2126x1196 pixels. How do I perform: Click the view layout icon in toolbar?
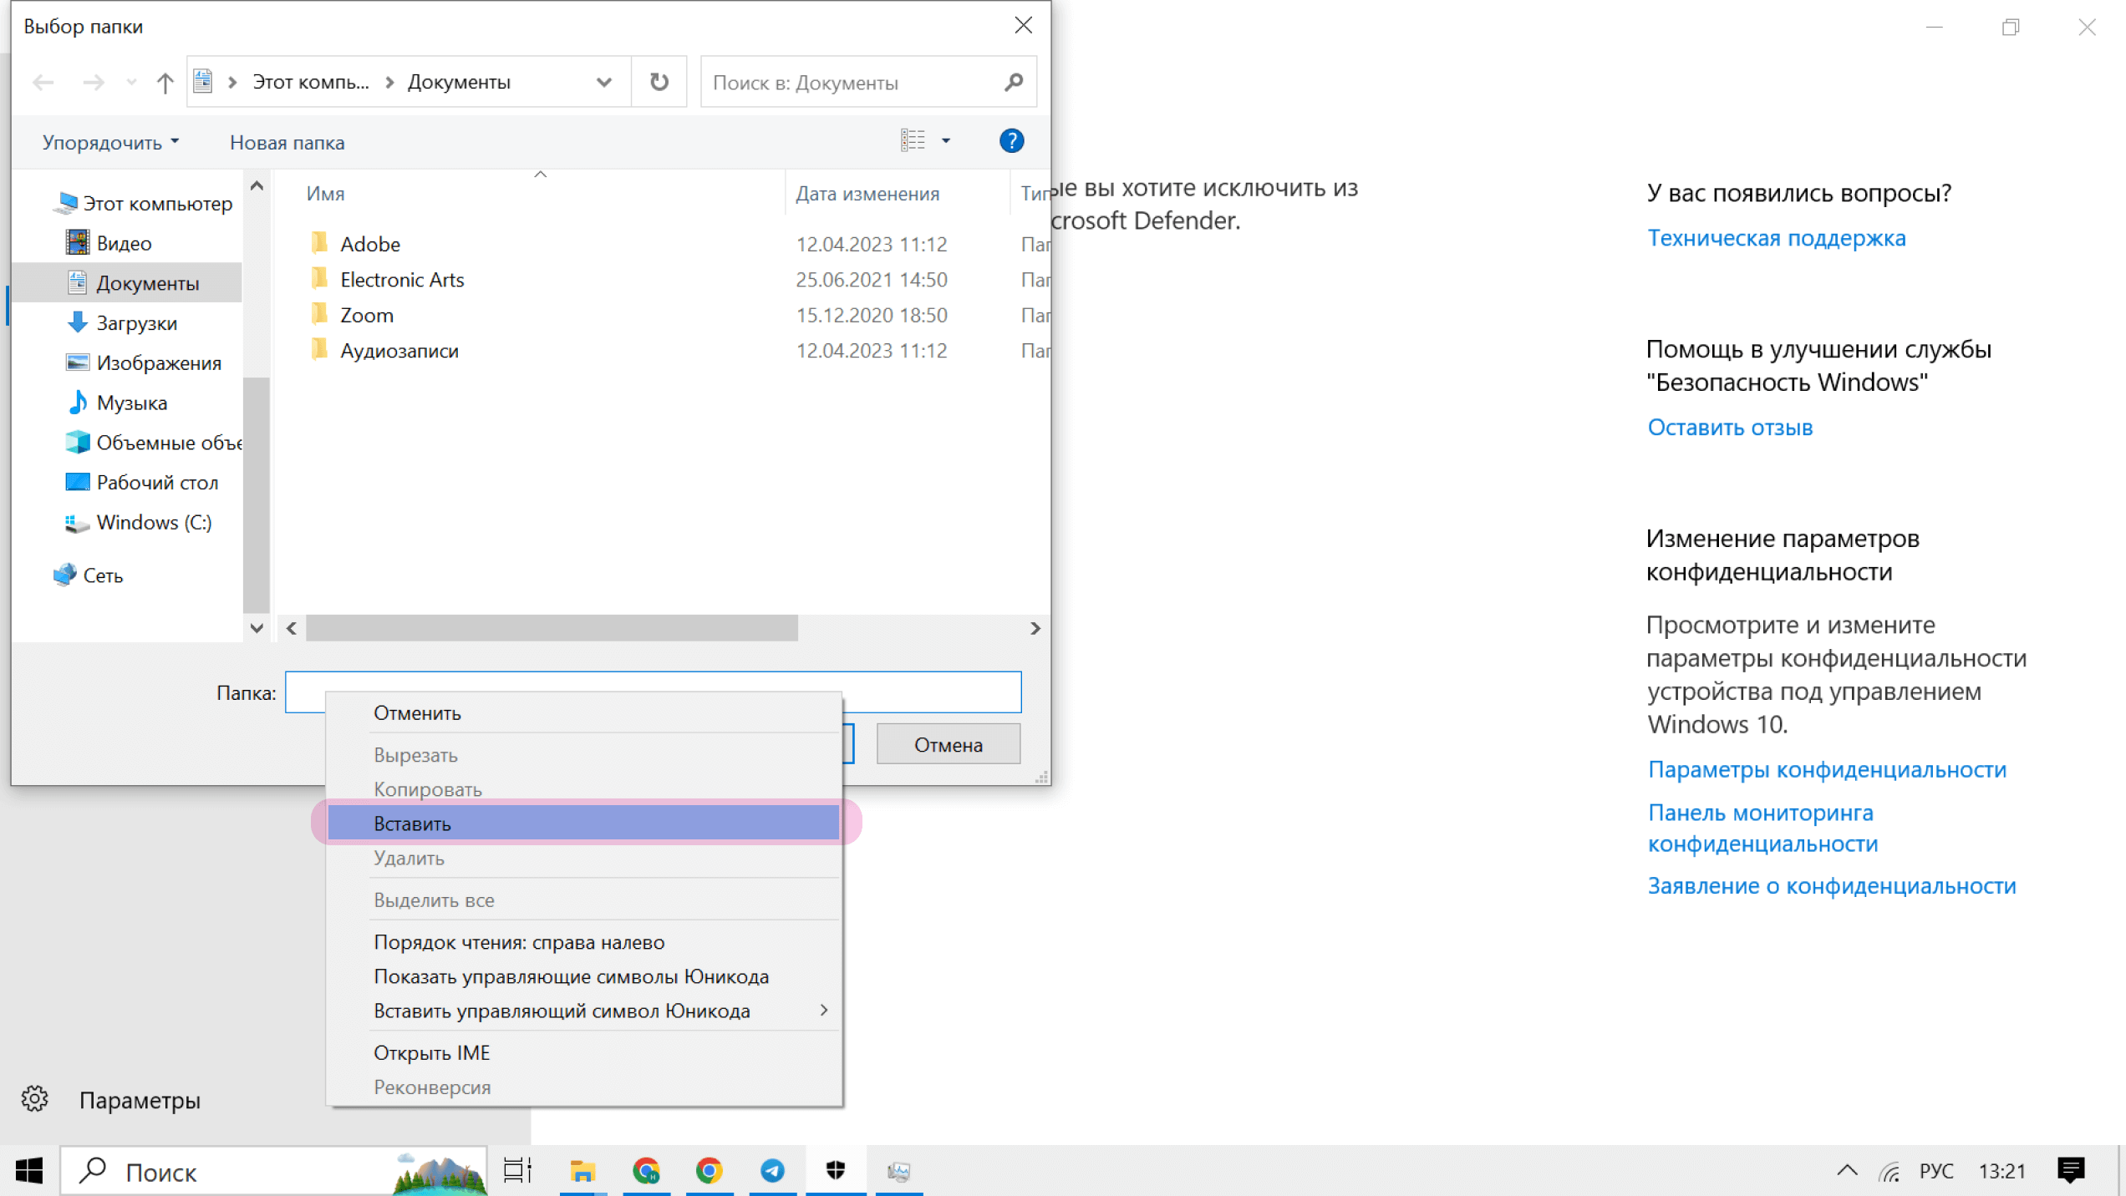tap(913, 141)
